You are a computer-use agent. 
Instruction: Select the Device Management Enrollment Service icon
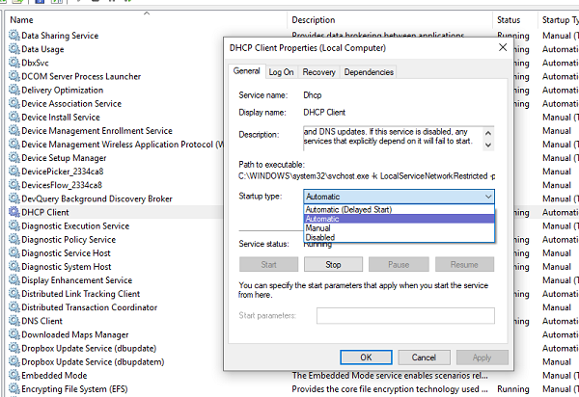point(14,131)
